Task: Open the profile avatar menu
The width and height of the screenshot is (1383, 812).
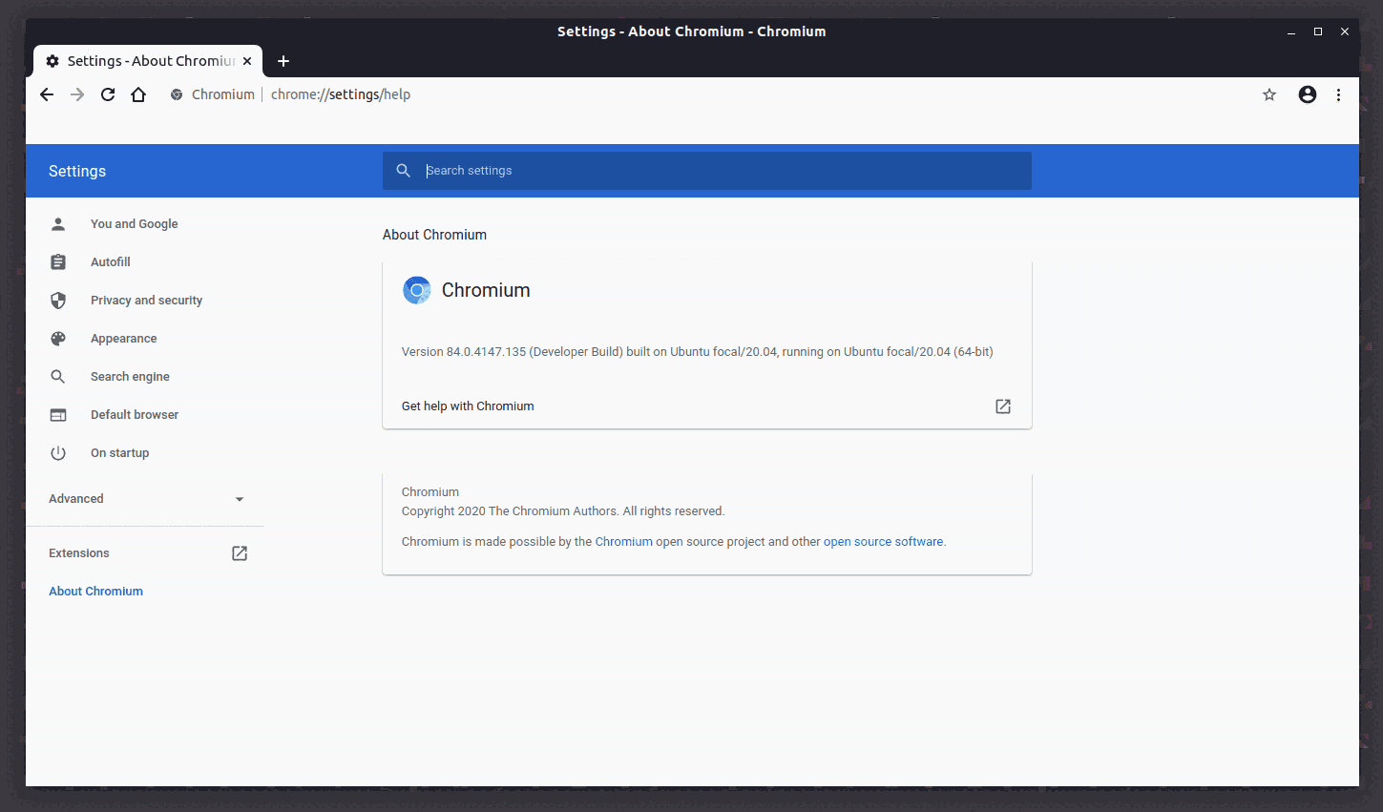Action: [1307, 94]
